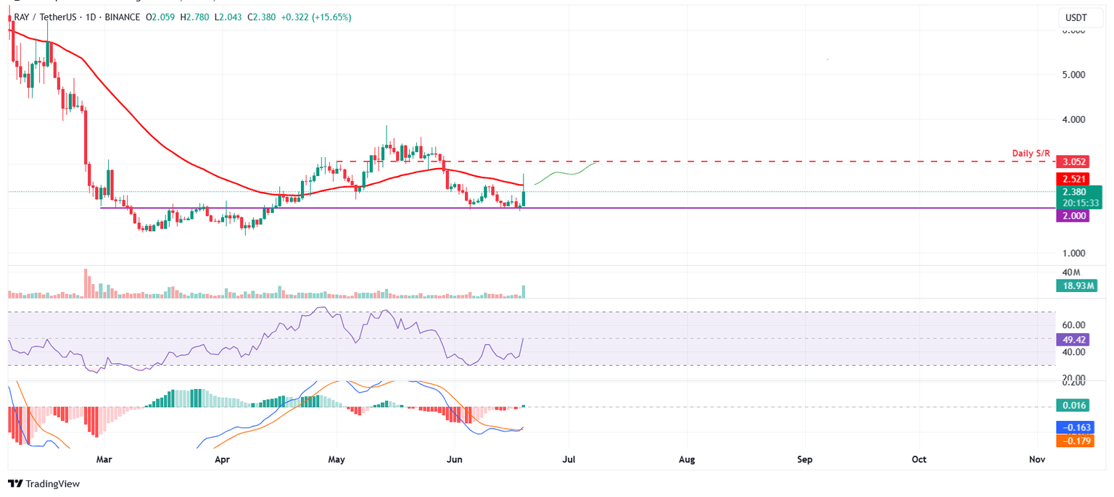
Task: Select the Jul date on time axis
Action: [569, 459]
